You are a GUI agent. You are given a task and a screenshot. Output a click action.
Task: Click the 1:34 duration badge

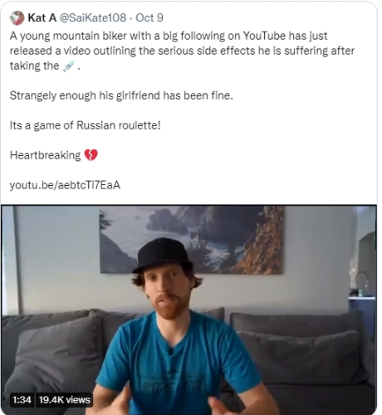tap(22, 399)
